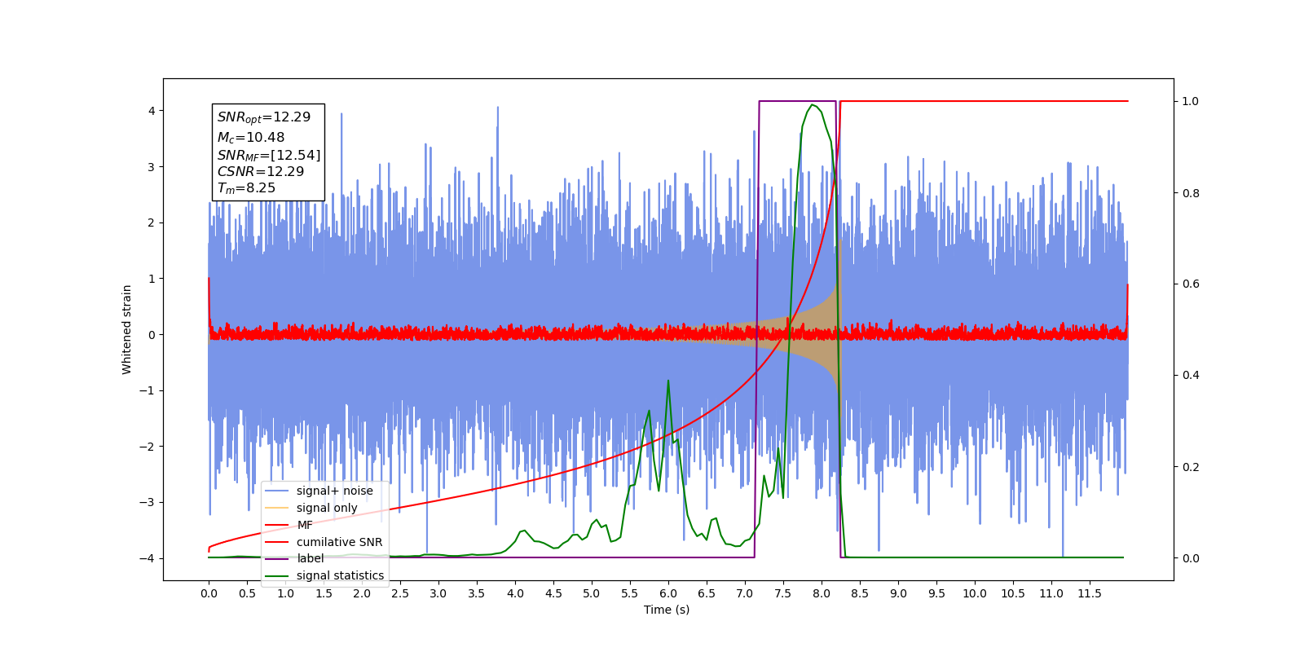Click the 0.4 tick on right axis
The image size is (1304, 652).
(x=1191, y=376)
